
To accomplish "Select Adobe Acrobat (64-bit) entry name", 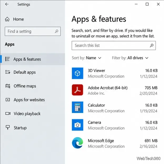I will 108,88.
